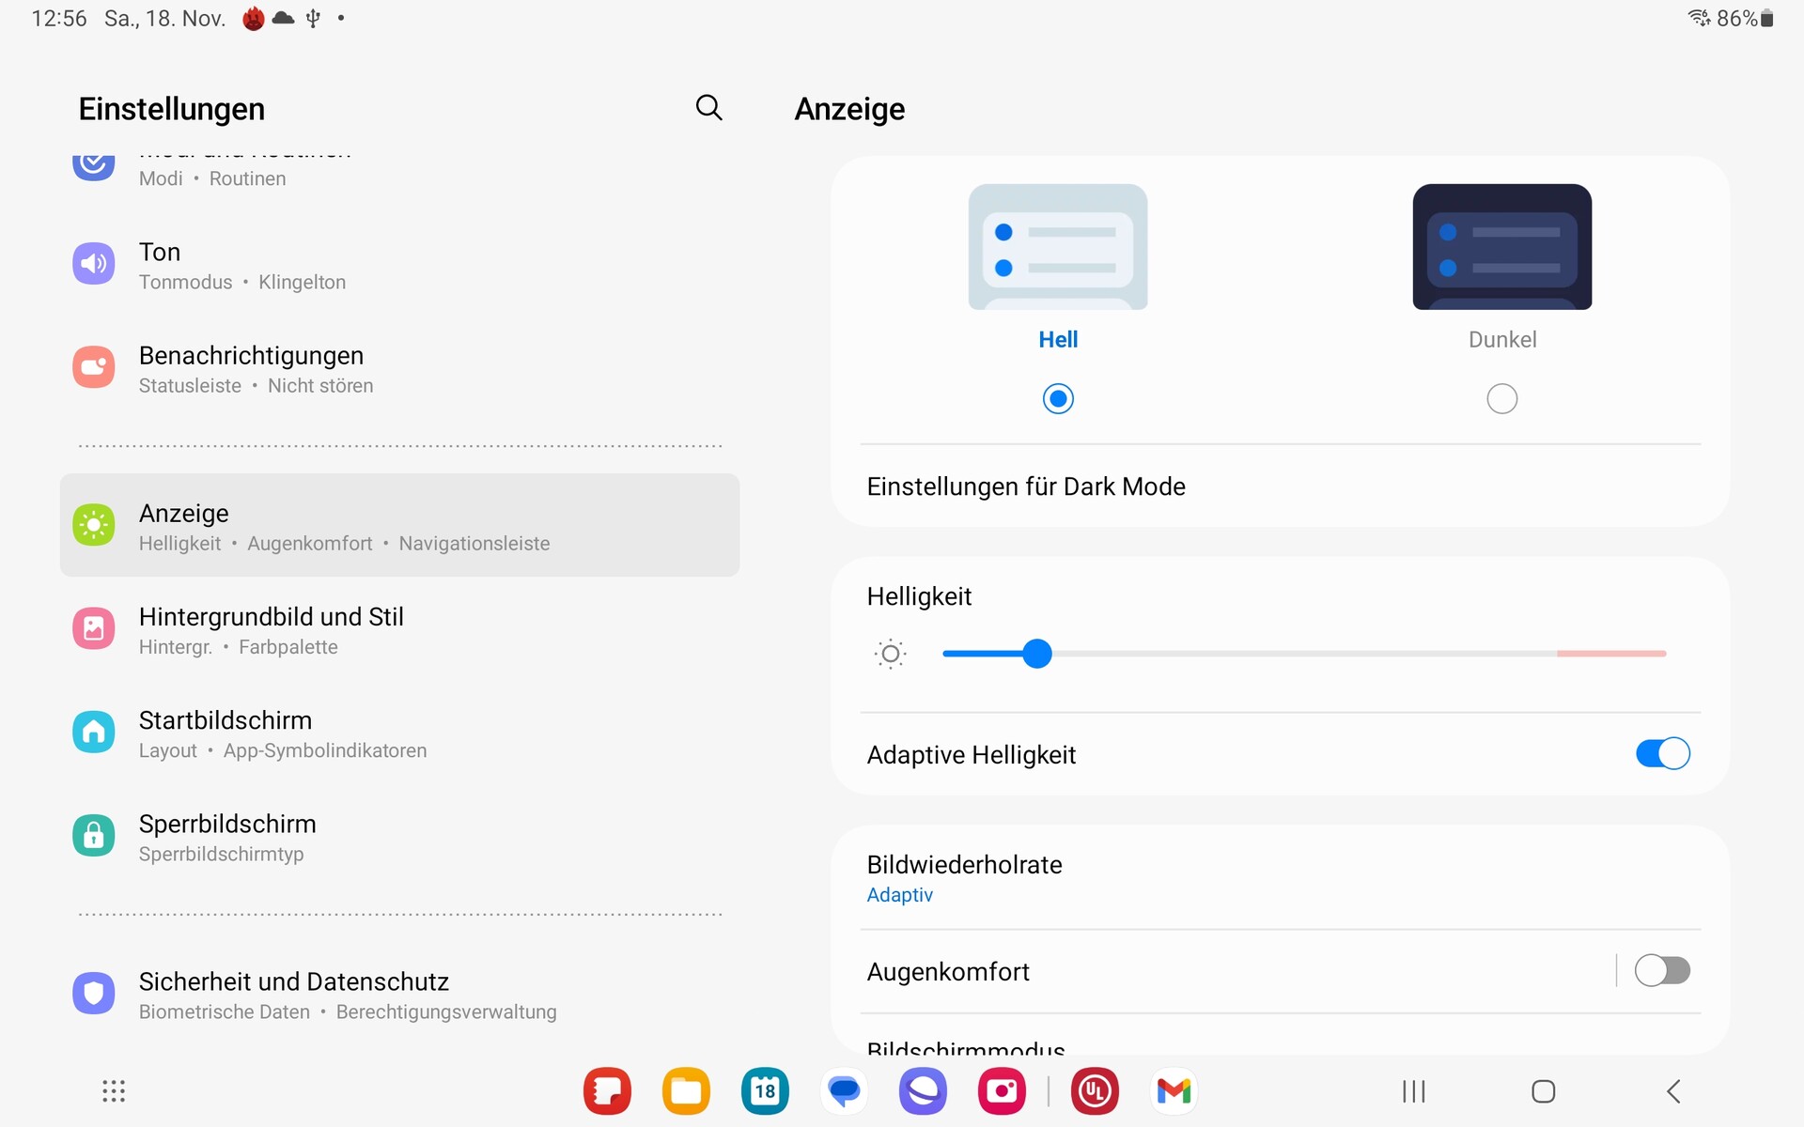This screenshot has height=1127, width=1804.
Task: Open the app drawer grid icon
Action: click(114, 1091)
